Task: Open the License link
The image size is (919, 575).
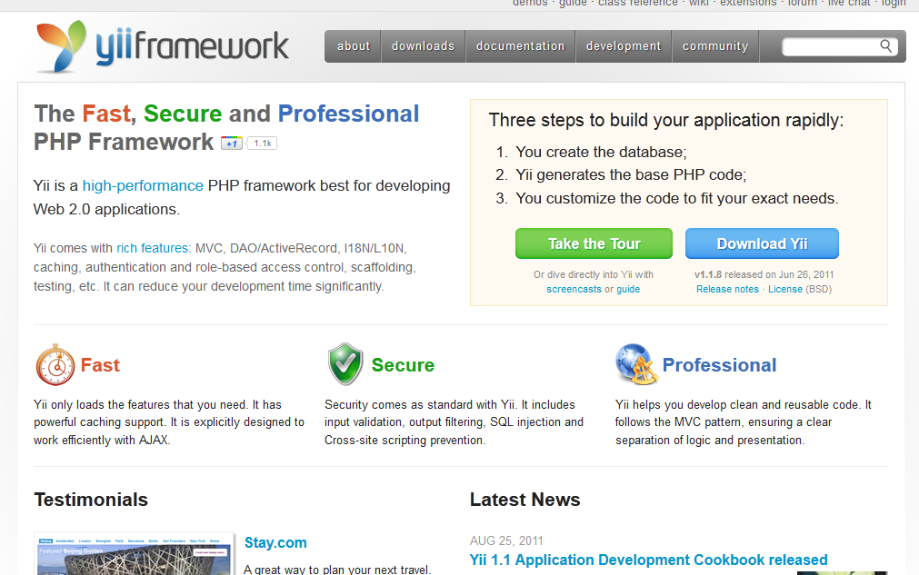Action: pos(785,289)
